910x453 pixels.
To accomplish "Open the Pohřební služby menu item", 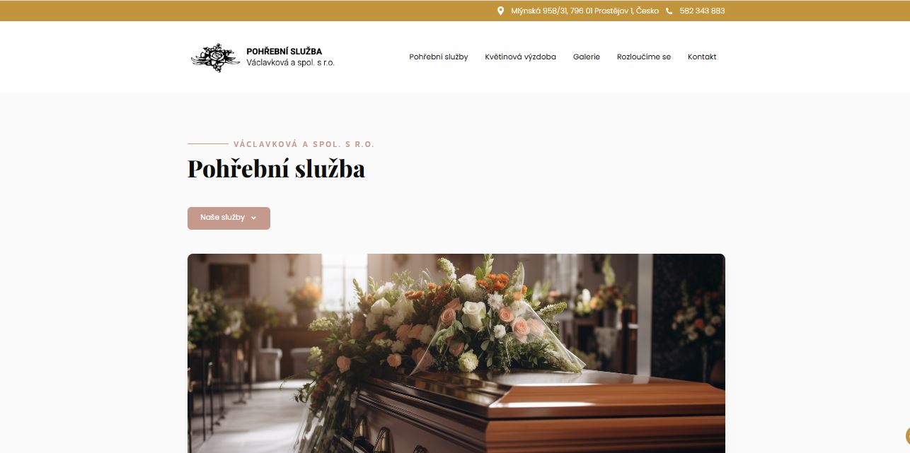I will 439,57.
